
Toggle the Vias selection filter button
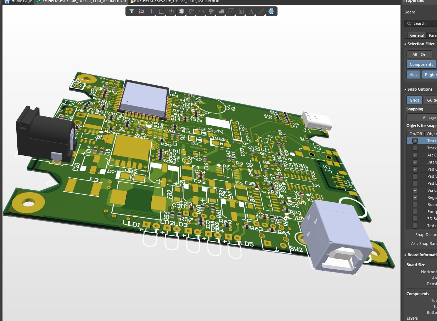click(x=413, y=74)
